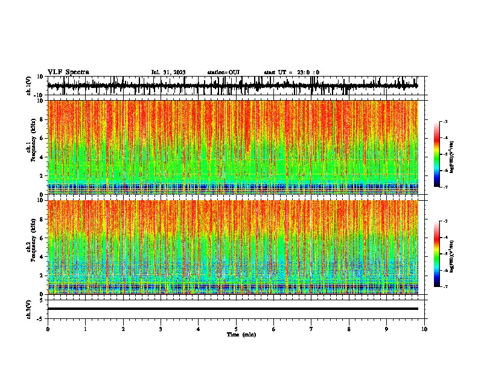Click the "1" tick on time axis
Viewport: 478px width, 369px height.
point(85,329)
